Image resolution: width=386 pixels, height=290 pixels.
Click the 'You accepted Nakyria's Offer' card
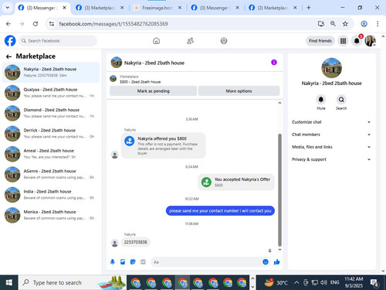[236, 182]
